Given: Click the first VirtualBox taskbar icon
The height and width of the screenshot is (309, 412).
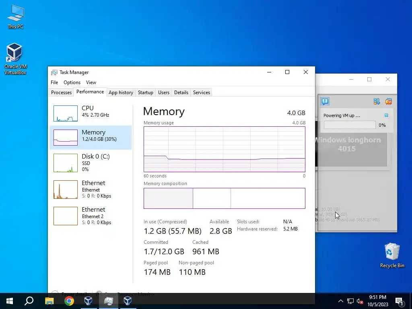Looking at the screenshot, I should pyautogui.click(x=88, y=301).
